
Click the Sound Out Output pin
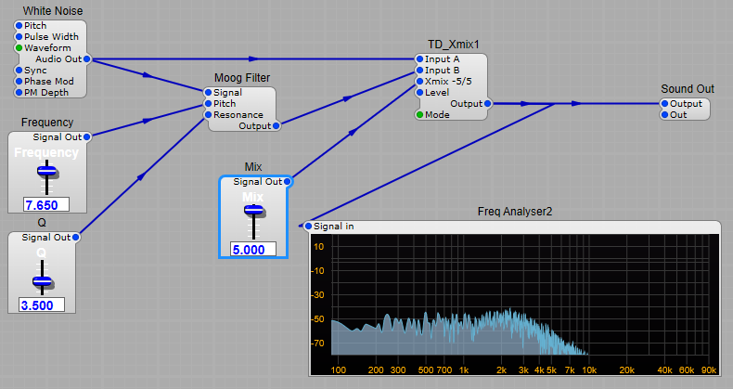coord(663,104)
